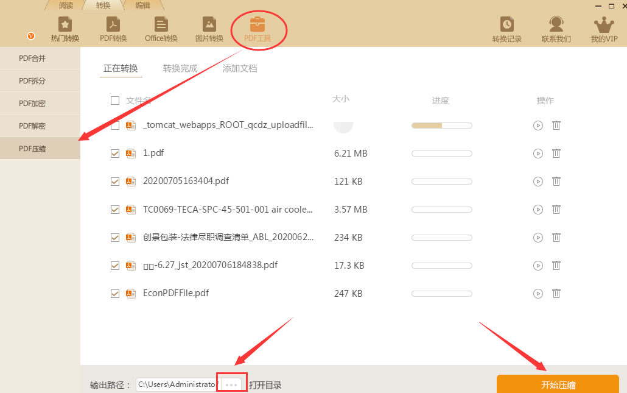Click file name 20200705163404.pdf

coord(186,181)
